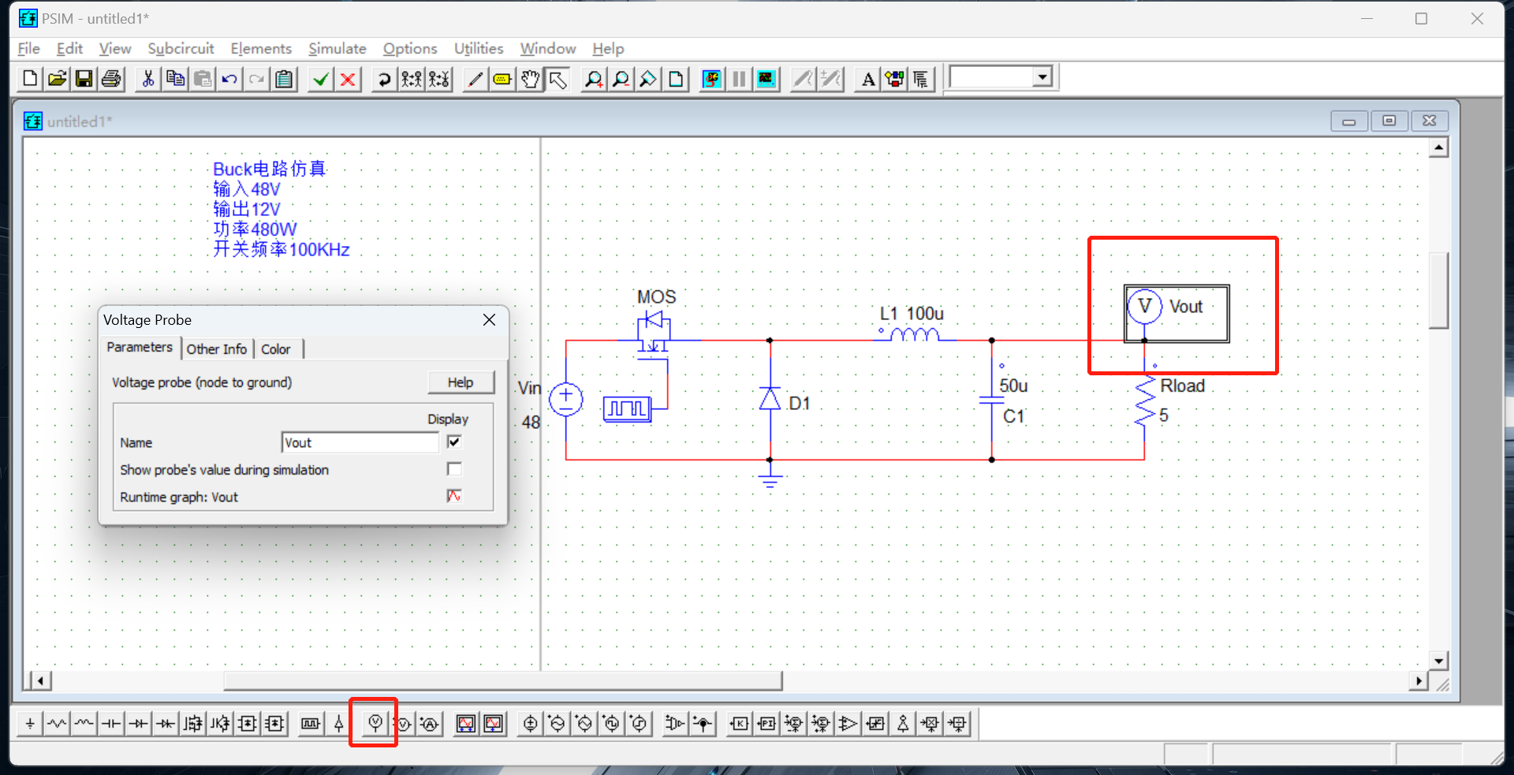Select the current probe element icon
Viewport: 1514px width, 775px height.
428,723
